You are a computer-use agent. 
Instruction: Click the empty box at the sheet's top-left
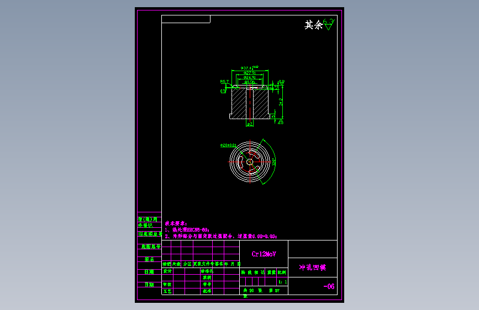186,19
